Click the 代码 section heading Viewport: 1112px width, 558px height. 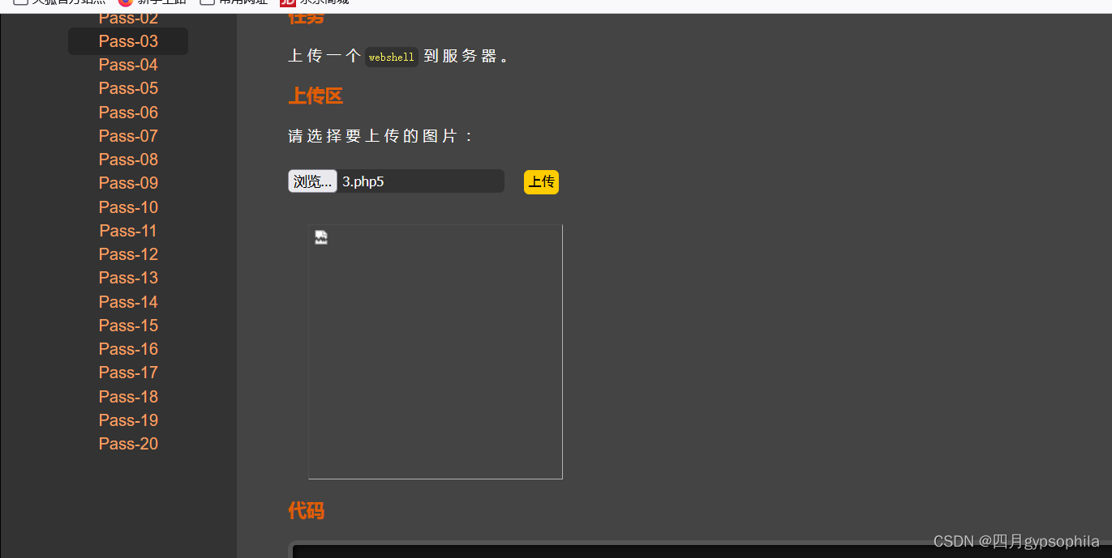[x=306, y=510]
